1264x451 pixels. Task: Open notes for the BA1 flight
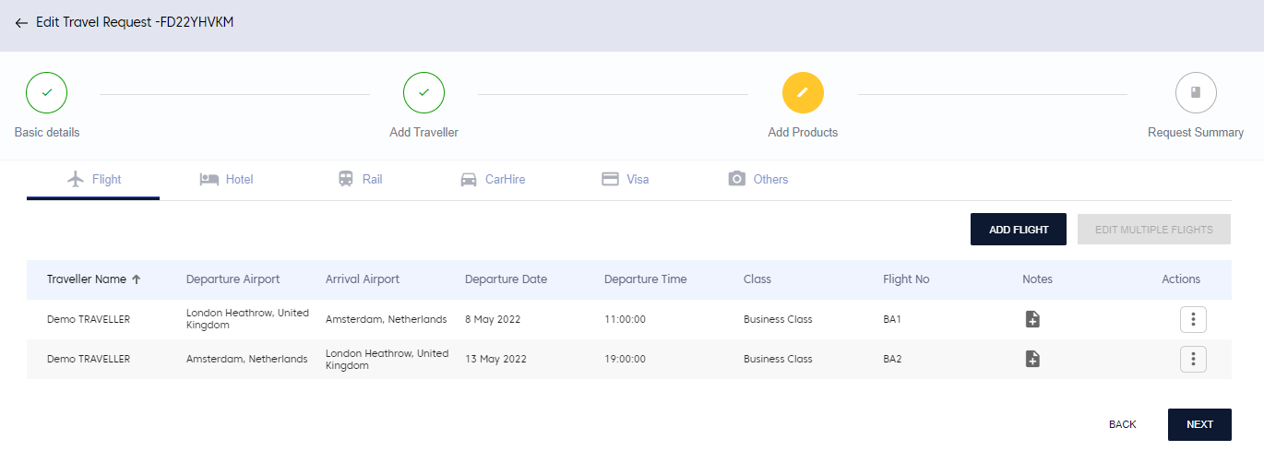tap(1032, 319)
